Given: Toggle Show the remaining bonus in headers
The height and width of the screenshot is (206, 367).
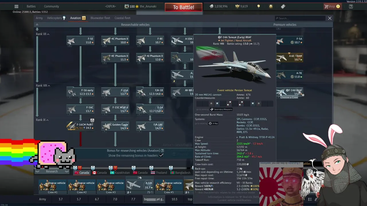Looking at the screenshot, I should (161, 155).
